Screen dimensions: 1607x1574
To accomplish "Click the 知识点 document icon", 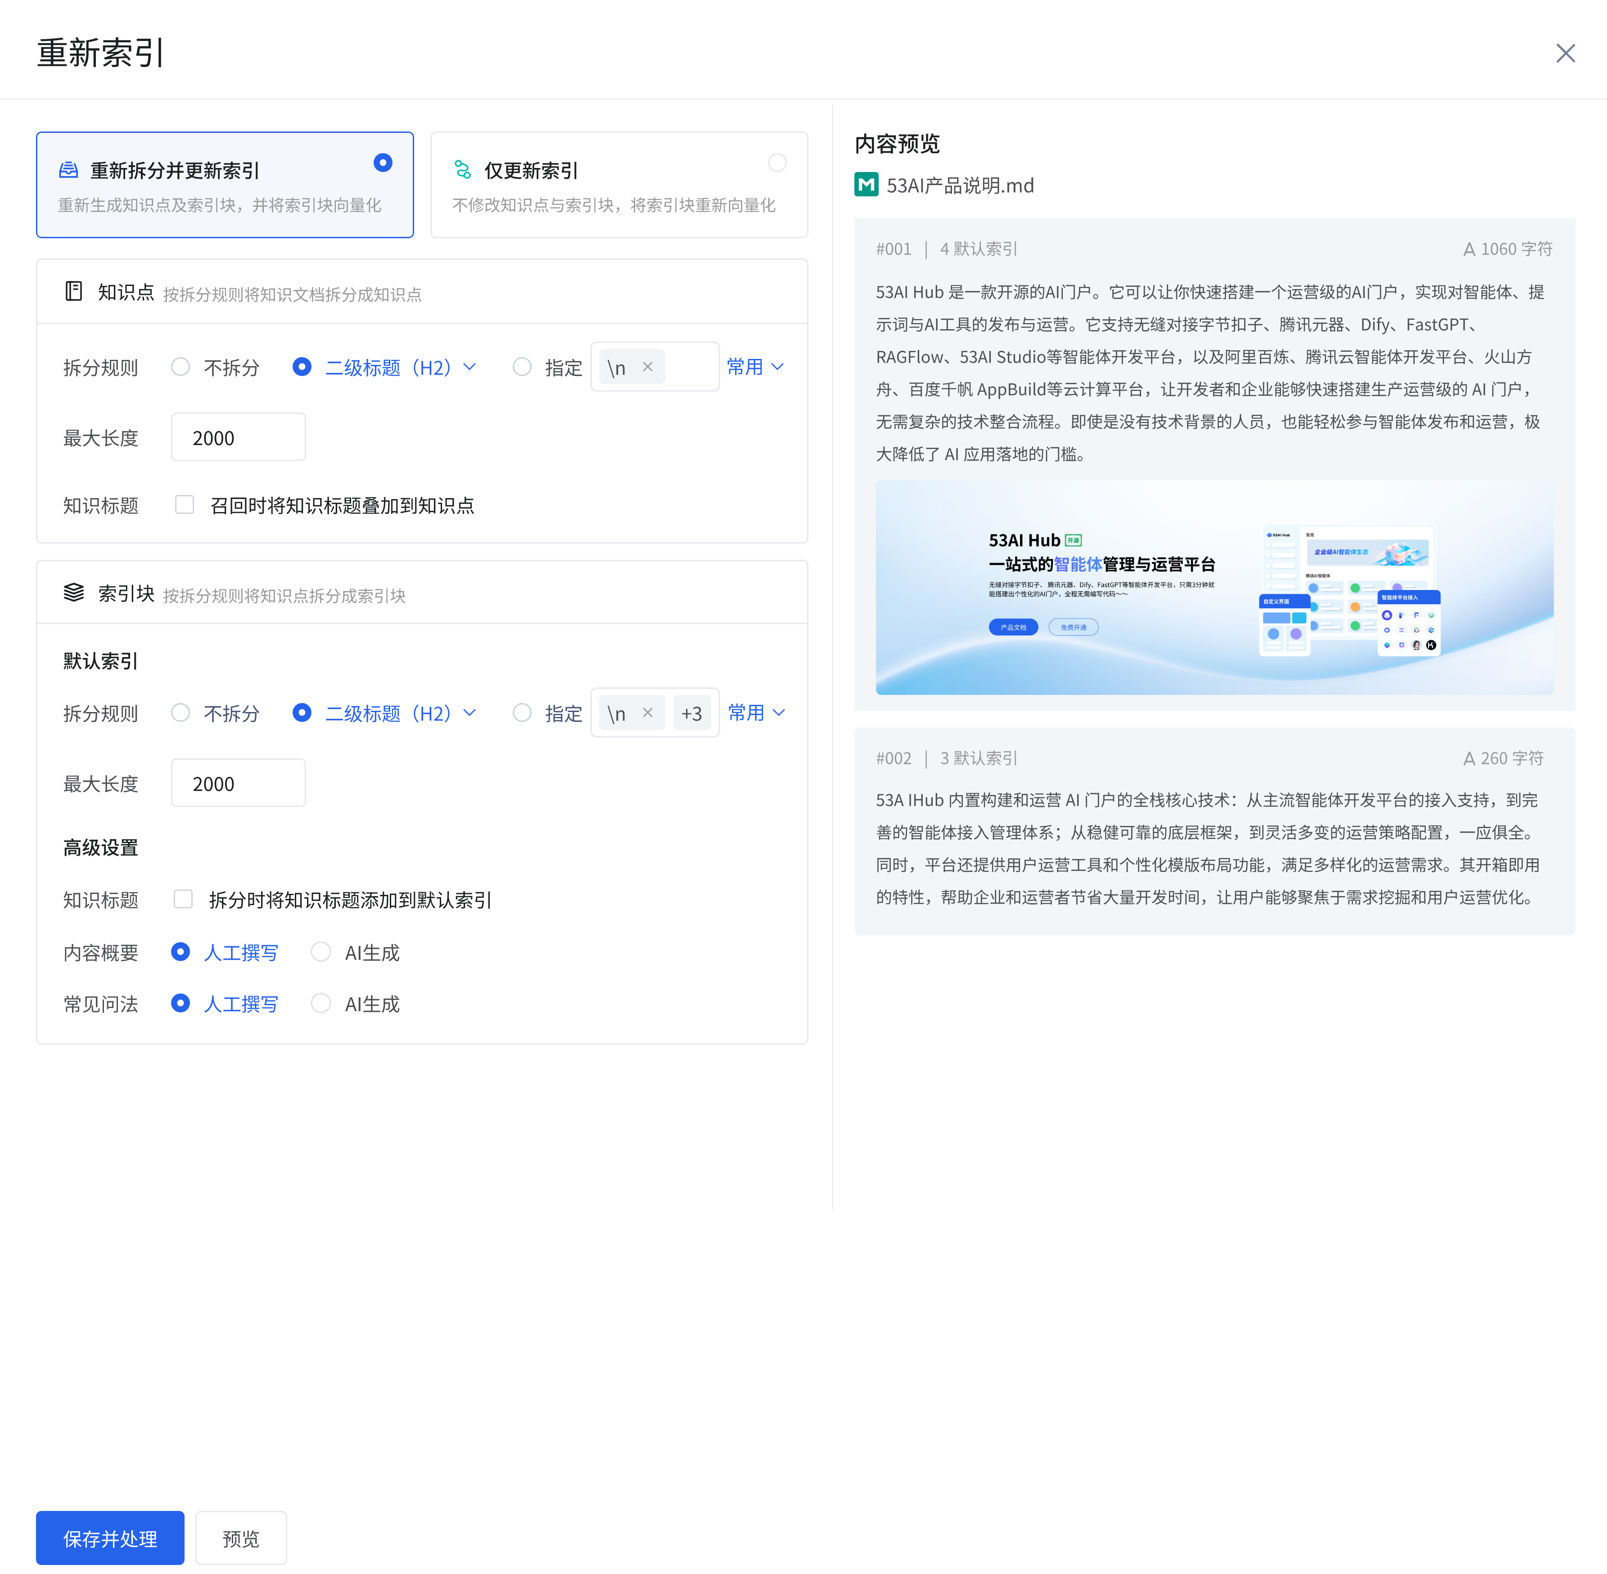I will (x=73, y=291).
